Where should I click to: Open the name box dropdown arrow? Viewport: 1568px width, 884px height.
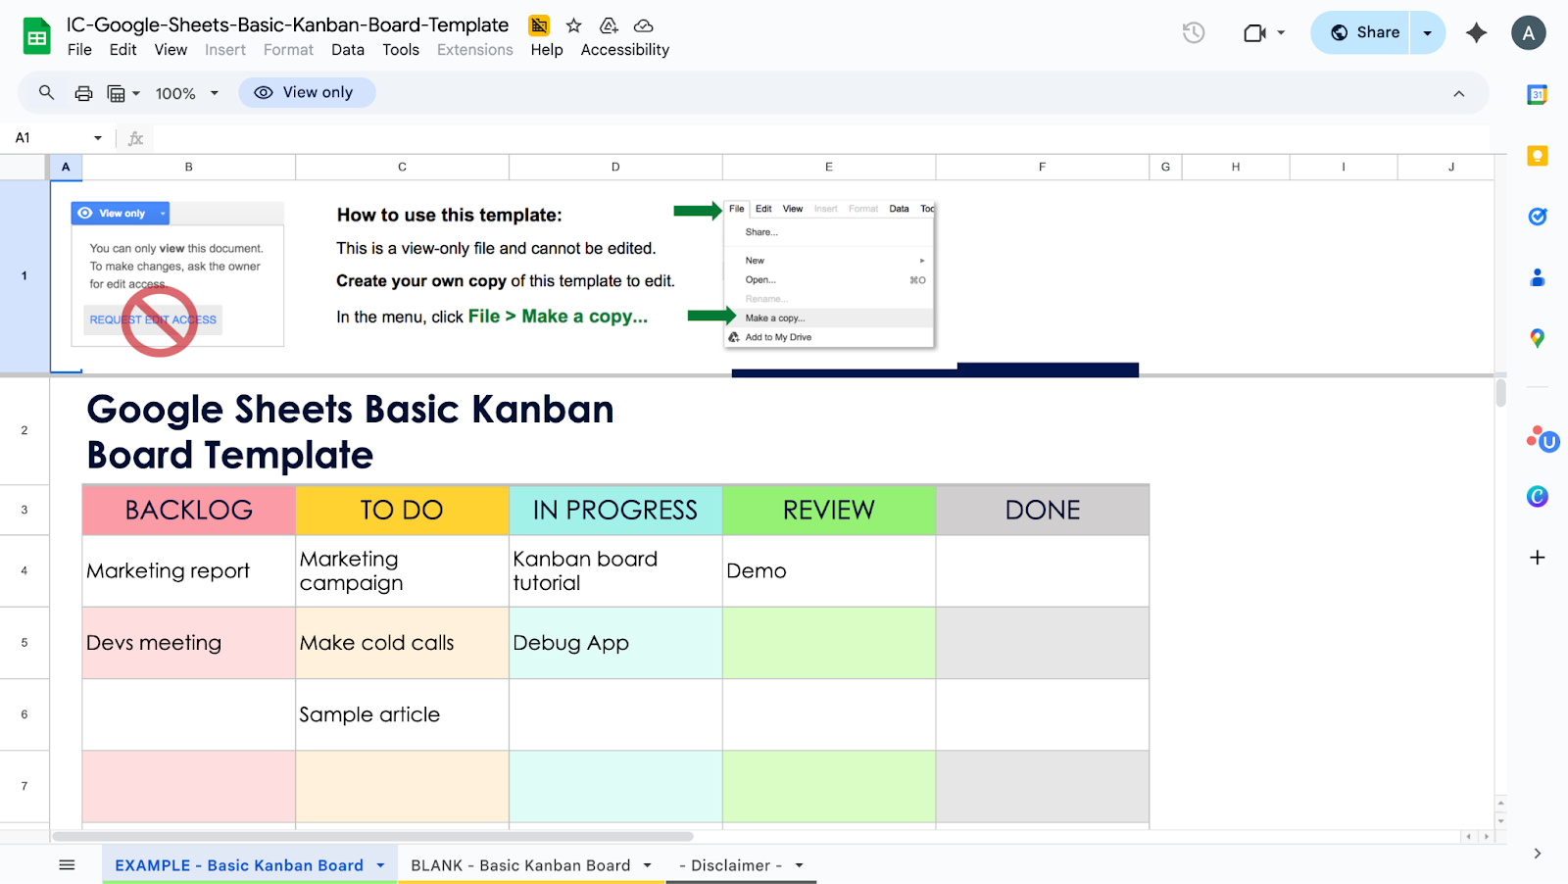pyautogui.click(x=98, y=138)
